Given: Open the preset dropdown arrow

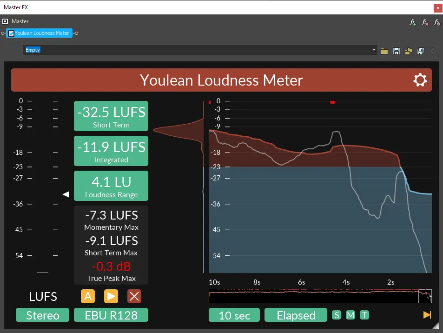Looking at the screenshot, I should click(x=374, y=50).
